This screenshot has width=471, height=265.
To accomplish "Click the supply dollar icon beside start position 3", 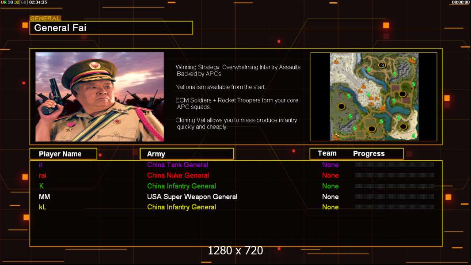I will [x=368, y=70].
